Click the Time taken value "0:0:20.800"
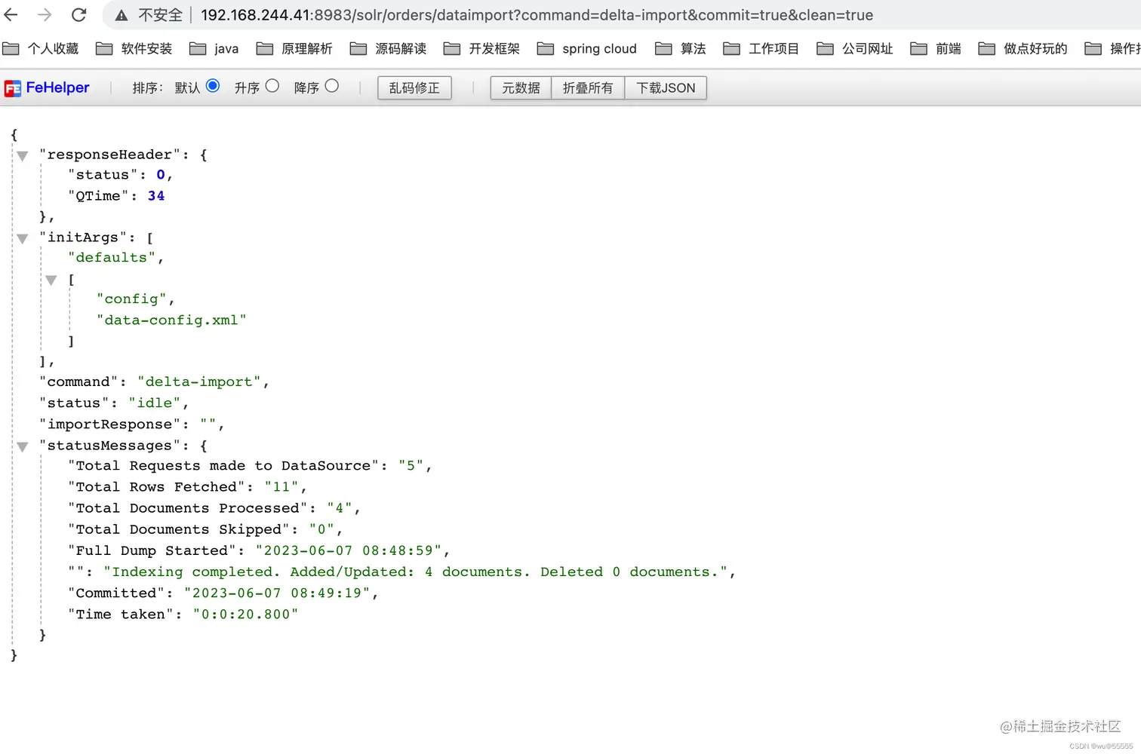 point(245,615)
